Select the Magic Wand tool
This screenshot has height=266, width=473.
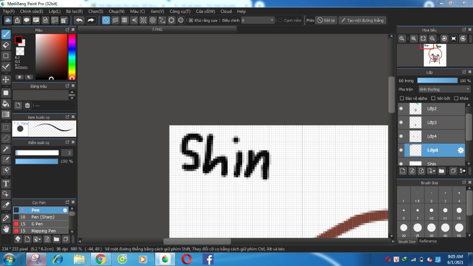[x=6, y=149]
